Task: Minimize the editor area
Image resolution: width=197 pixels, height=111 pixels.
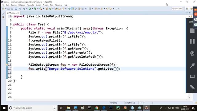Action: 187,13
